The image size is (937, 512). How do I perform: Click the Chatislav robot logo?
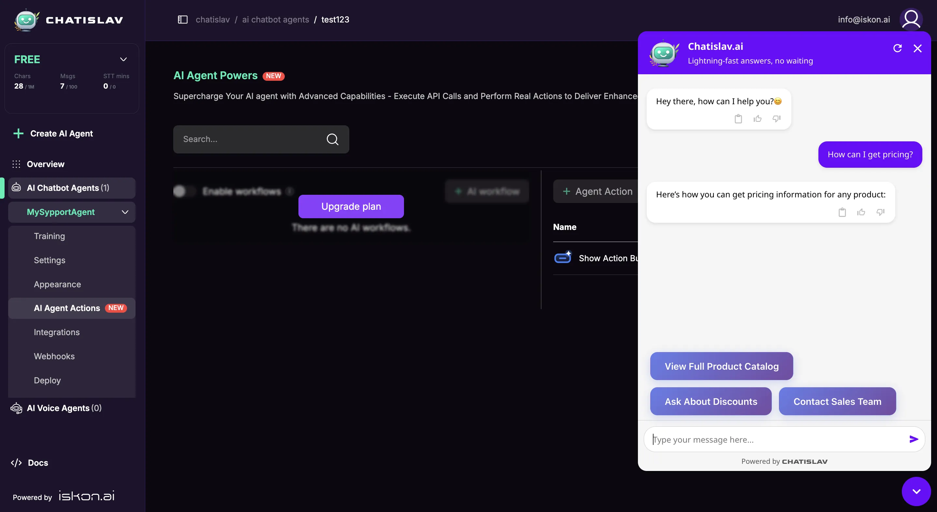(x=25, y=20)
